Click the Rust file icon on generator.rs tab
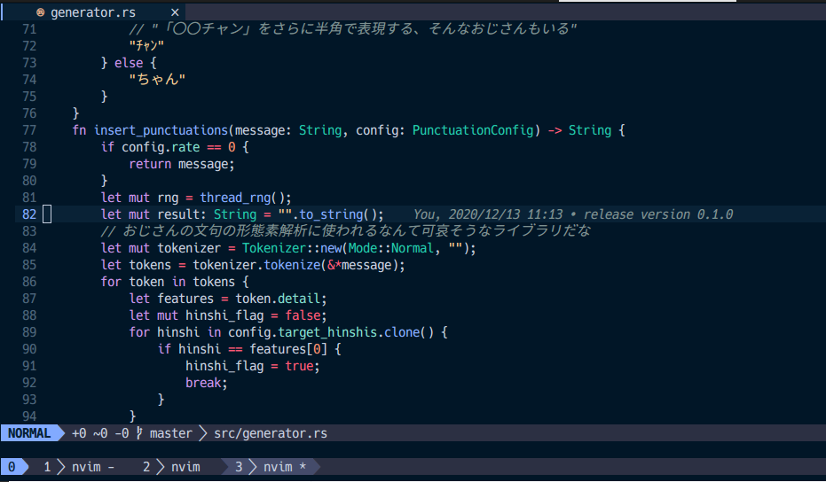The width and height of the screenshot is (826, 482). coord(41,12)
